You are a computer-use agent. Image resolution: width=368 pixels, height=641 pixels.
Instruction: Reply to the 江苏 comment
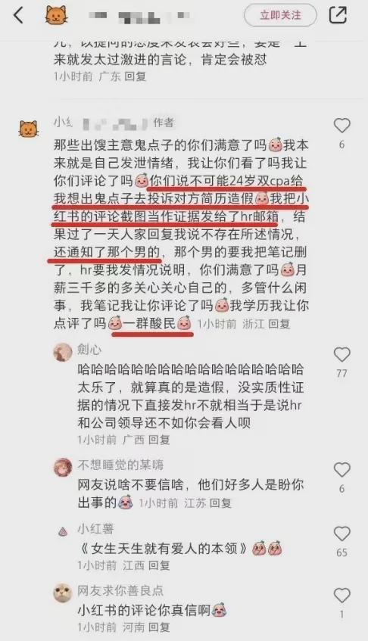tap(221, 503)
